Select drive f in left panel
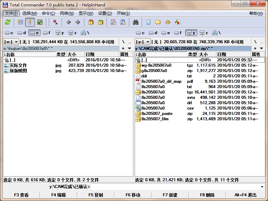Viewport: 268px width, 201px height. tap(47, 33)
